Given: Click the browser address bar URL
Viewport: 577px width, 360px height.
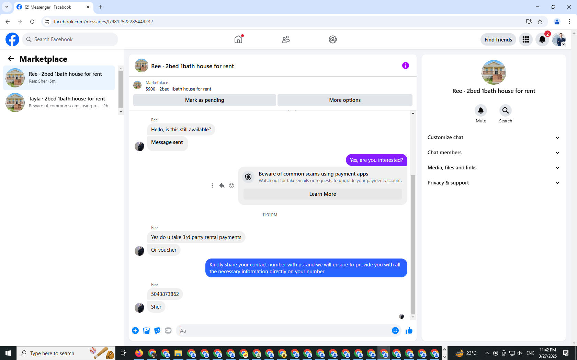Looking at the screenshot, I should [x=103, y=22].
